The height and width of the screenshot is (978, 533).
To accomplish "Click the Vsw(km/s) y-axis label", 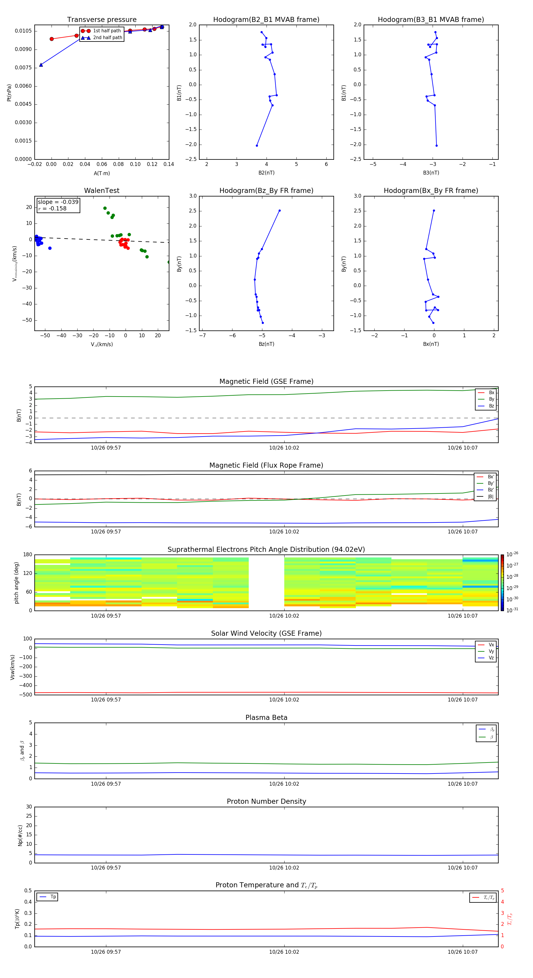I will coord(12,667).
